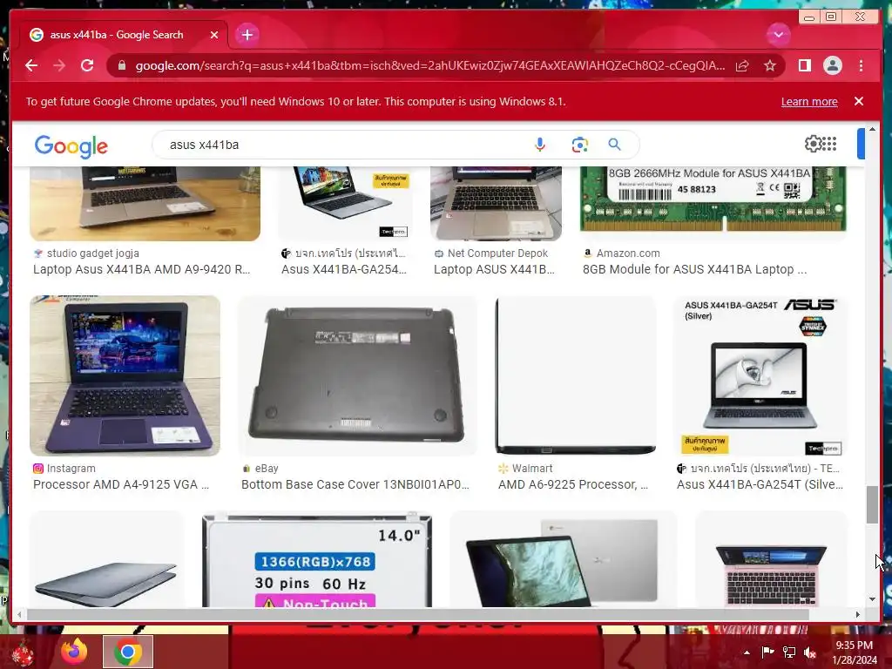892x669 pixels.
Task: Click the horizontal scrollbar right arrow
Action: (858, 614)
